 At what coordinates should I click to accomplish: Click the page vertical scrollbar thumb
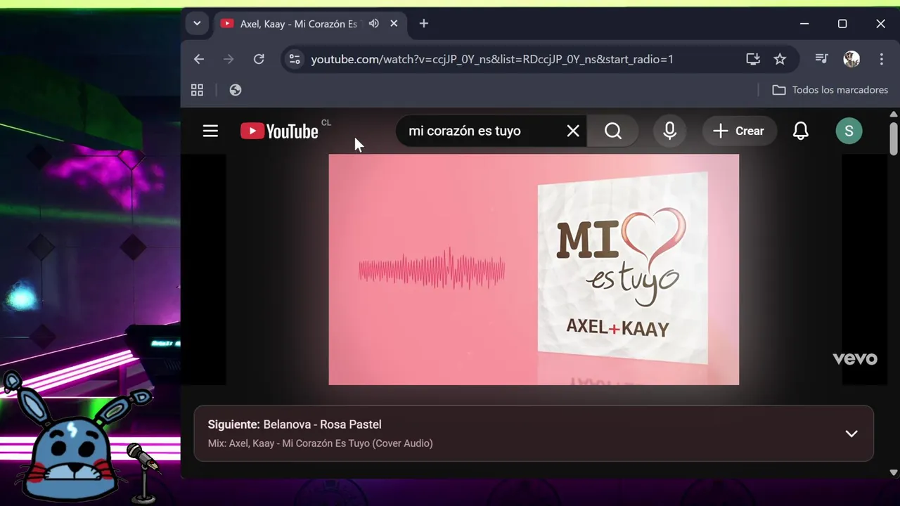click(894, 138)
